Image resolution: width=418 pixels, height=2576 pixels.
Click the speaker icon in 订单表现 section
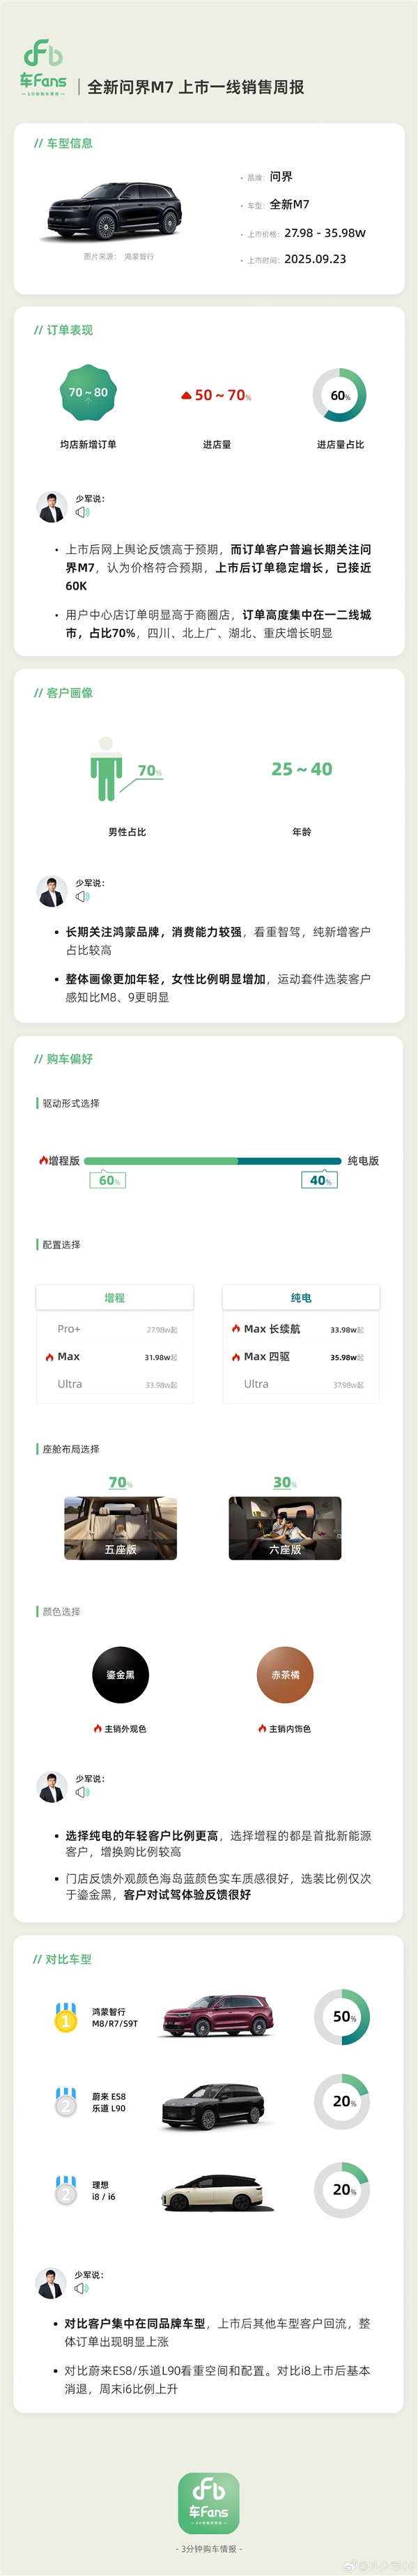tap(82, 512)
